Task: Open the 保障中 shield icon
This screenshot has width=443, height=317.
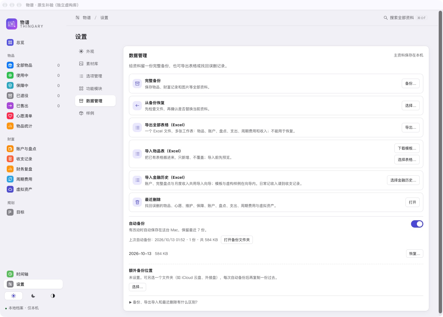Action: point(10,85)
